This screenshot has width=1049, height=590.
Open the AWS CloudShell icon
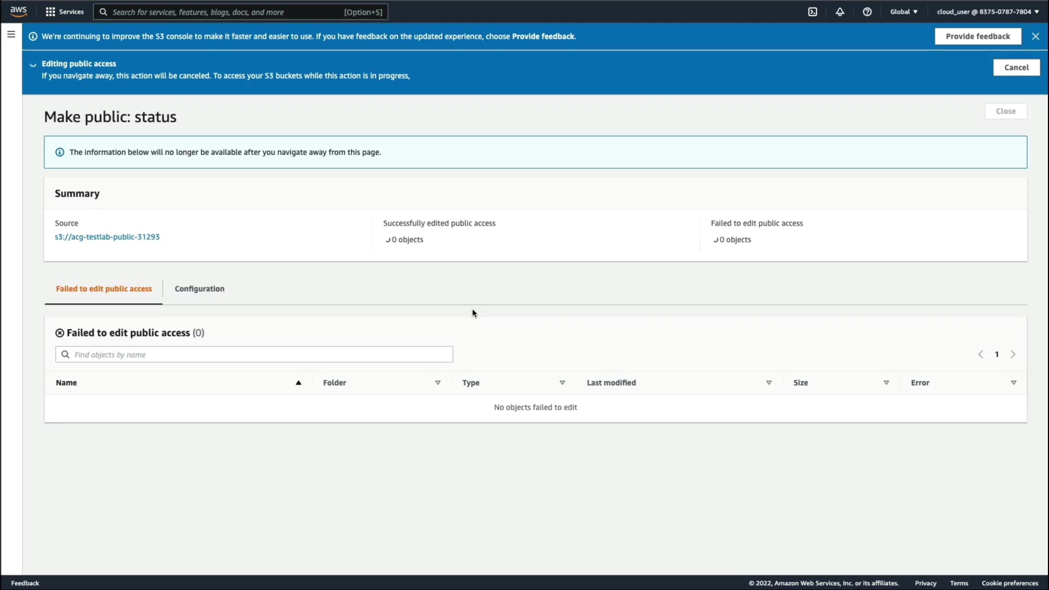[x=812, y=12]
